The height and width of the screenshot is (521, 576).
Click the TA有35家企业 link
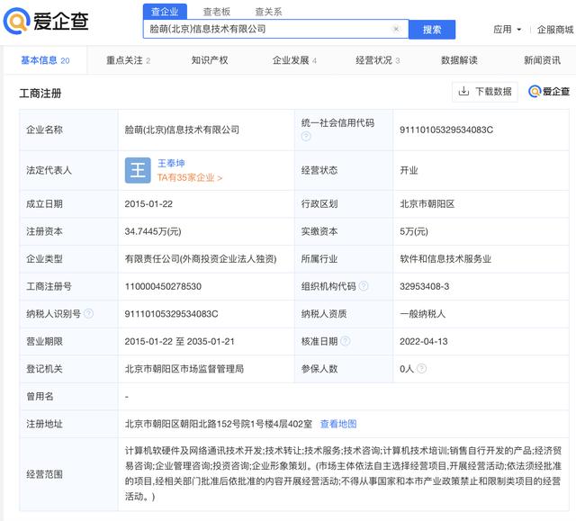(190, 177)
